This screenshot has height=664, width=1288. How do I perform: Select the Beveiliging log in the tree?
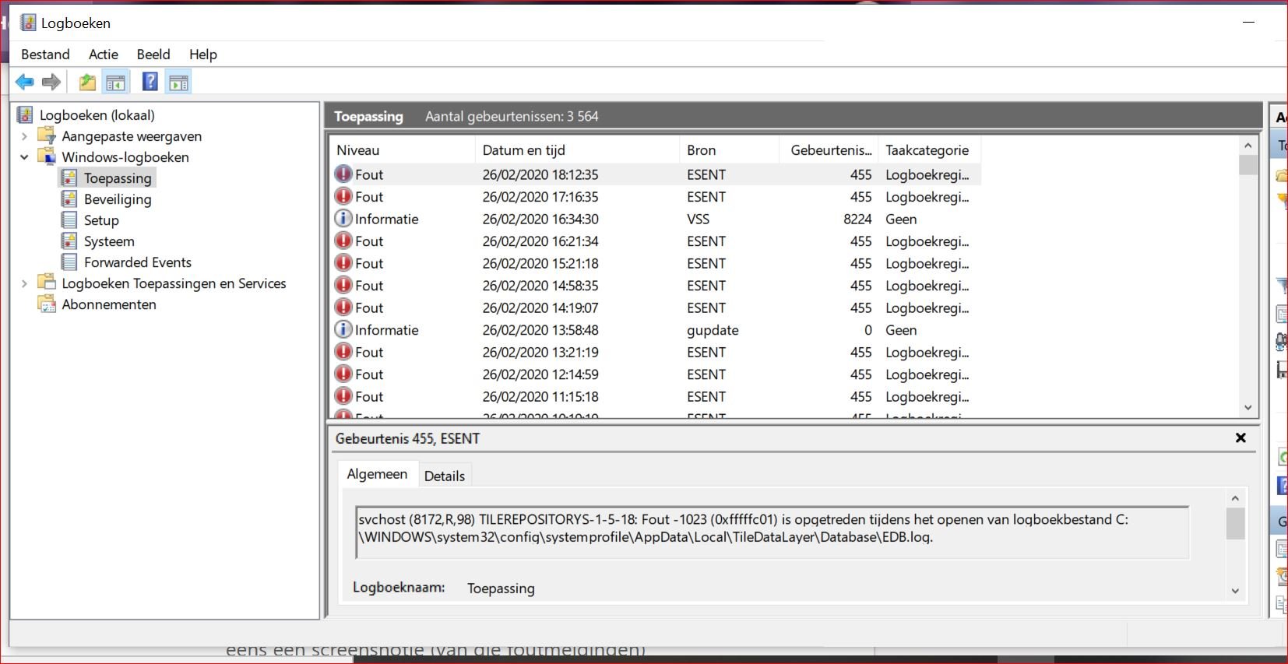pyautogui.click(x=118, y=199)
